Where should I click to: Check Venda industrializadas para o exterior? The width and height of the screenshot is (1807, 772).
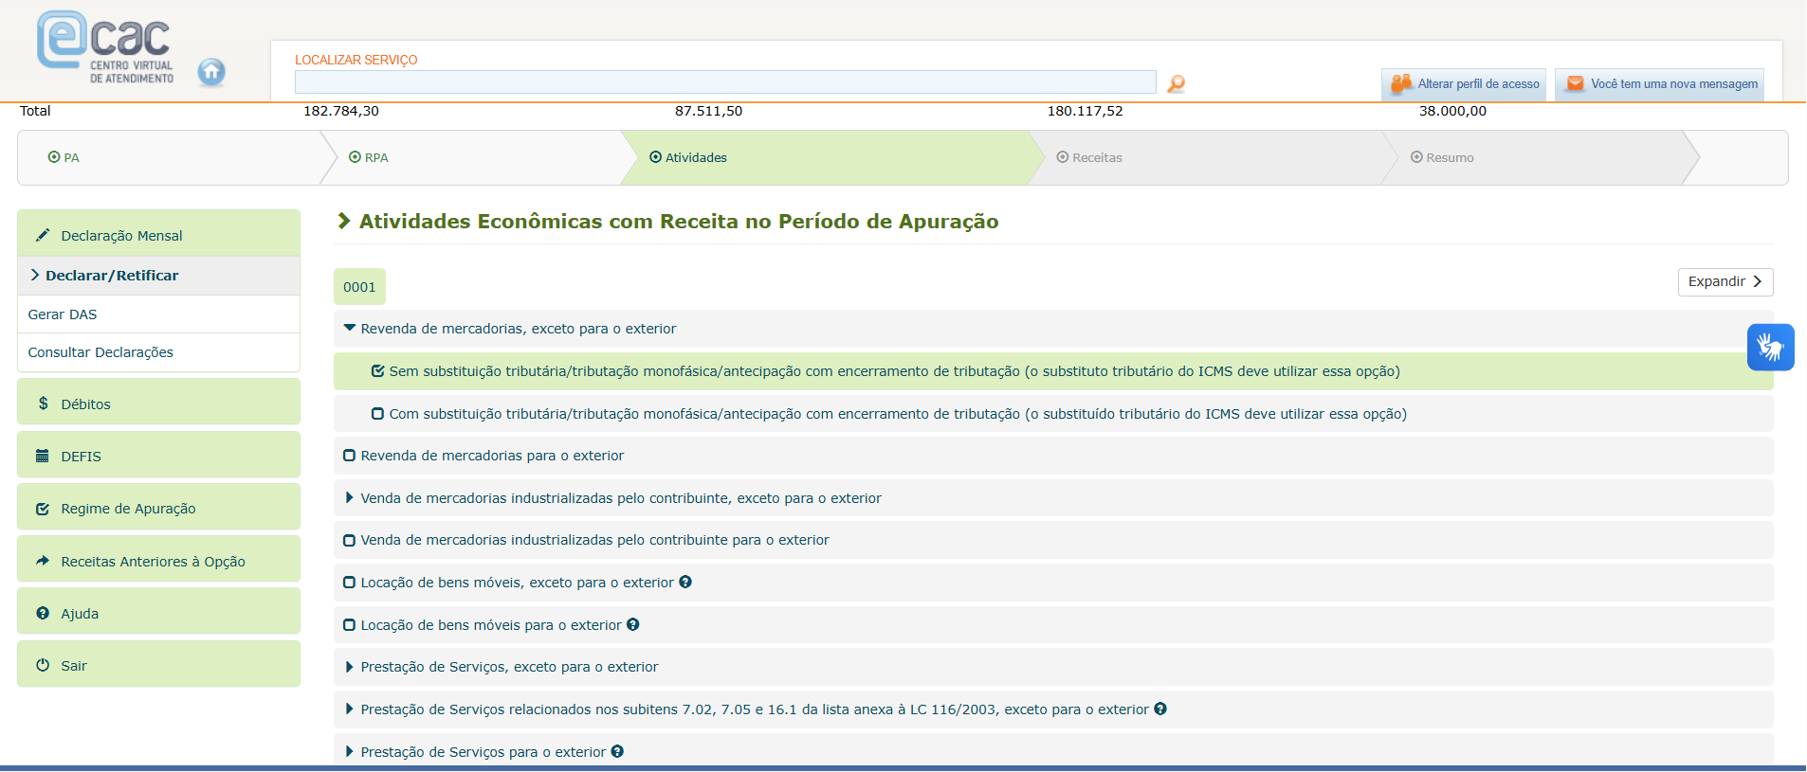click(x=350, y=540)
